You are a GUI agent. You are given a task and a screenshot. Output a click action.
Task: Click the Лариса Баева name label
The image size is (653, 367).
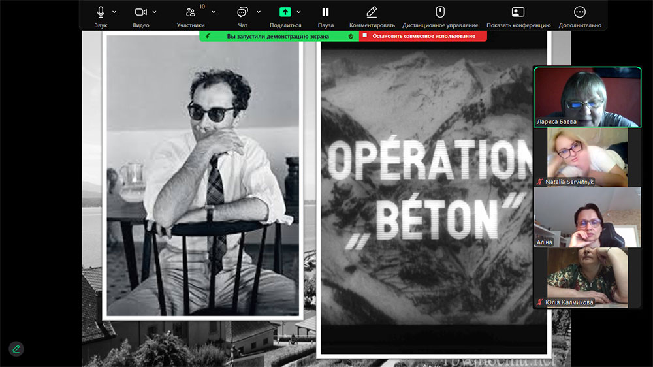[556, 121]
